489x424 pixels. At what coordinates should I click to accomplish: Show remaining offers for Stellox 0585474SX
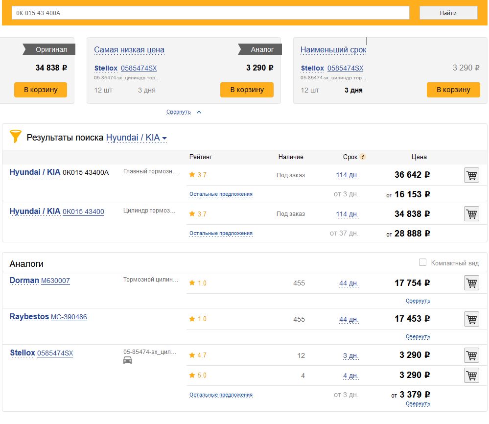[221, 395]
